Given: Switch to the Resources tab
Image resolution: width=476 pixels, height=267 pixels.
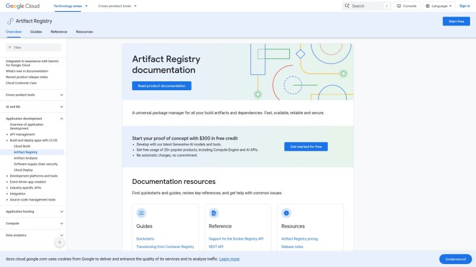Looking at the screenshot, I should pos(84,32).
